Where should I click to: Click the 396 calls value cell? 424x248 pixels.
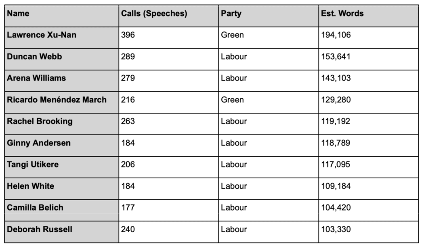pyautogui.click(x=128, y=35)
